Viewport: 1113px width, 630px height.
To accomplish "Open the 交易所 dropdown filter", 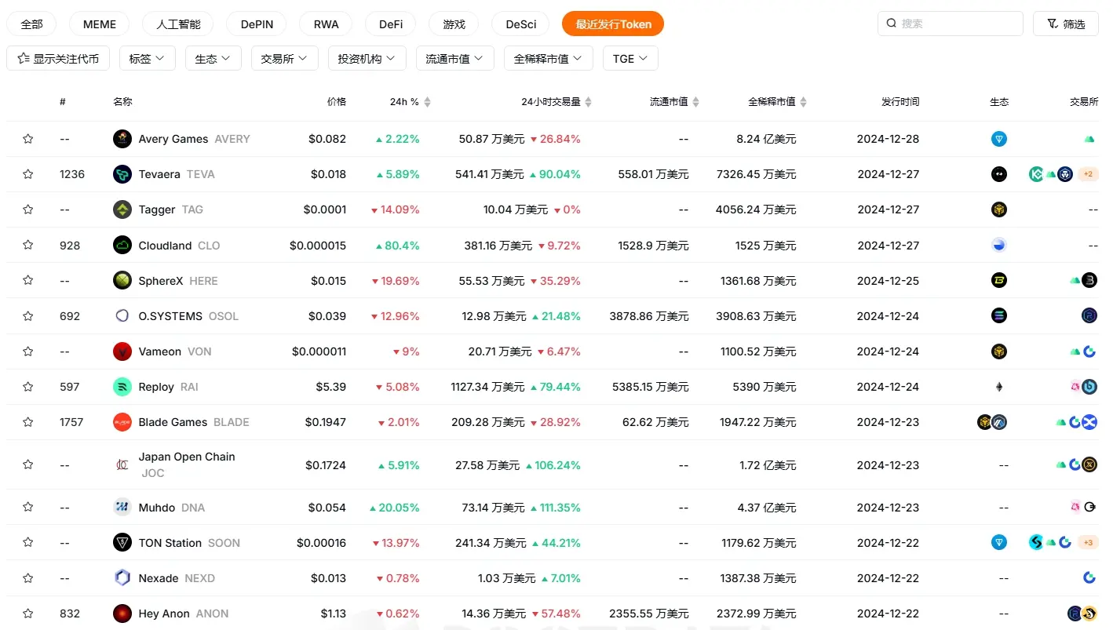I will (284, 59).
